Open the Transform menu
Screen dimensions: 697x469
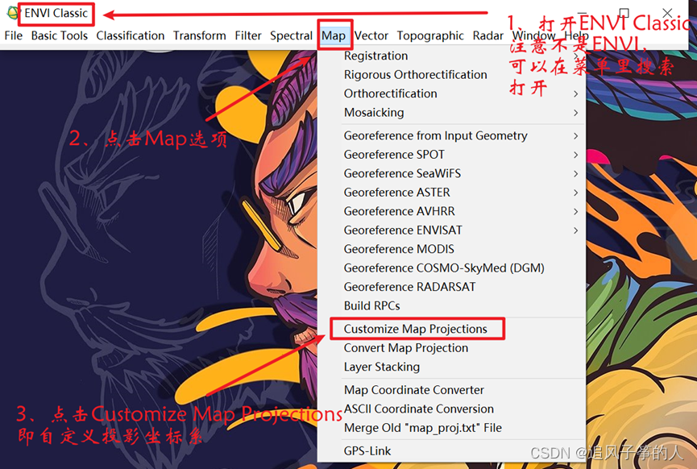200,35
